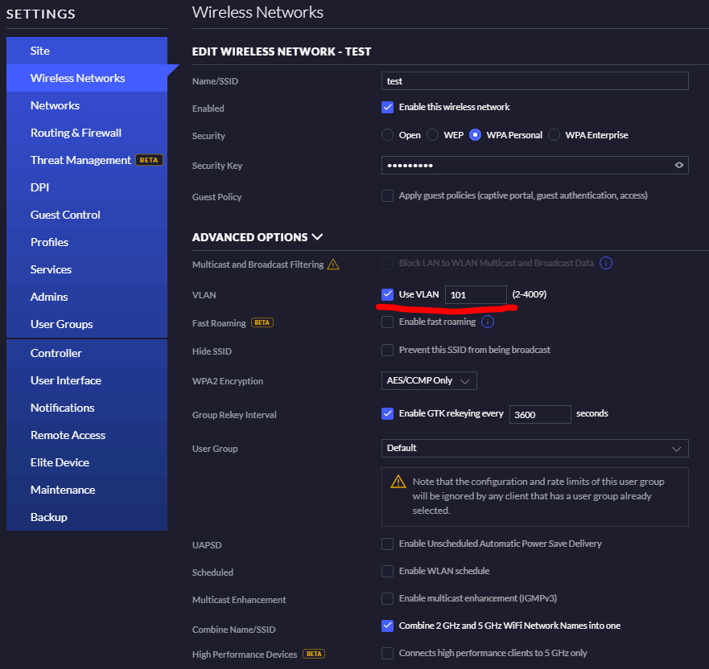Reveal the security key with the eye icon
The height and width of the screenshot is (669, 709).
678,166
